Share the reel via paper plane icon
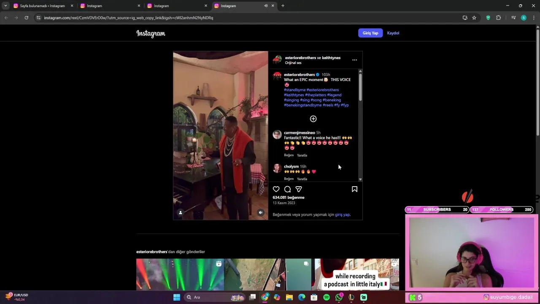540x304 pixels. tap(299, 189)
